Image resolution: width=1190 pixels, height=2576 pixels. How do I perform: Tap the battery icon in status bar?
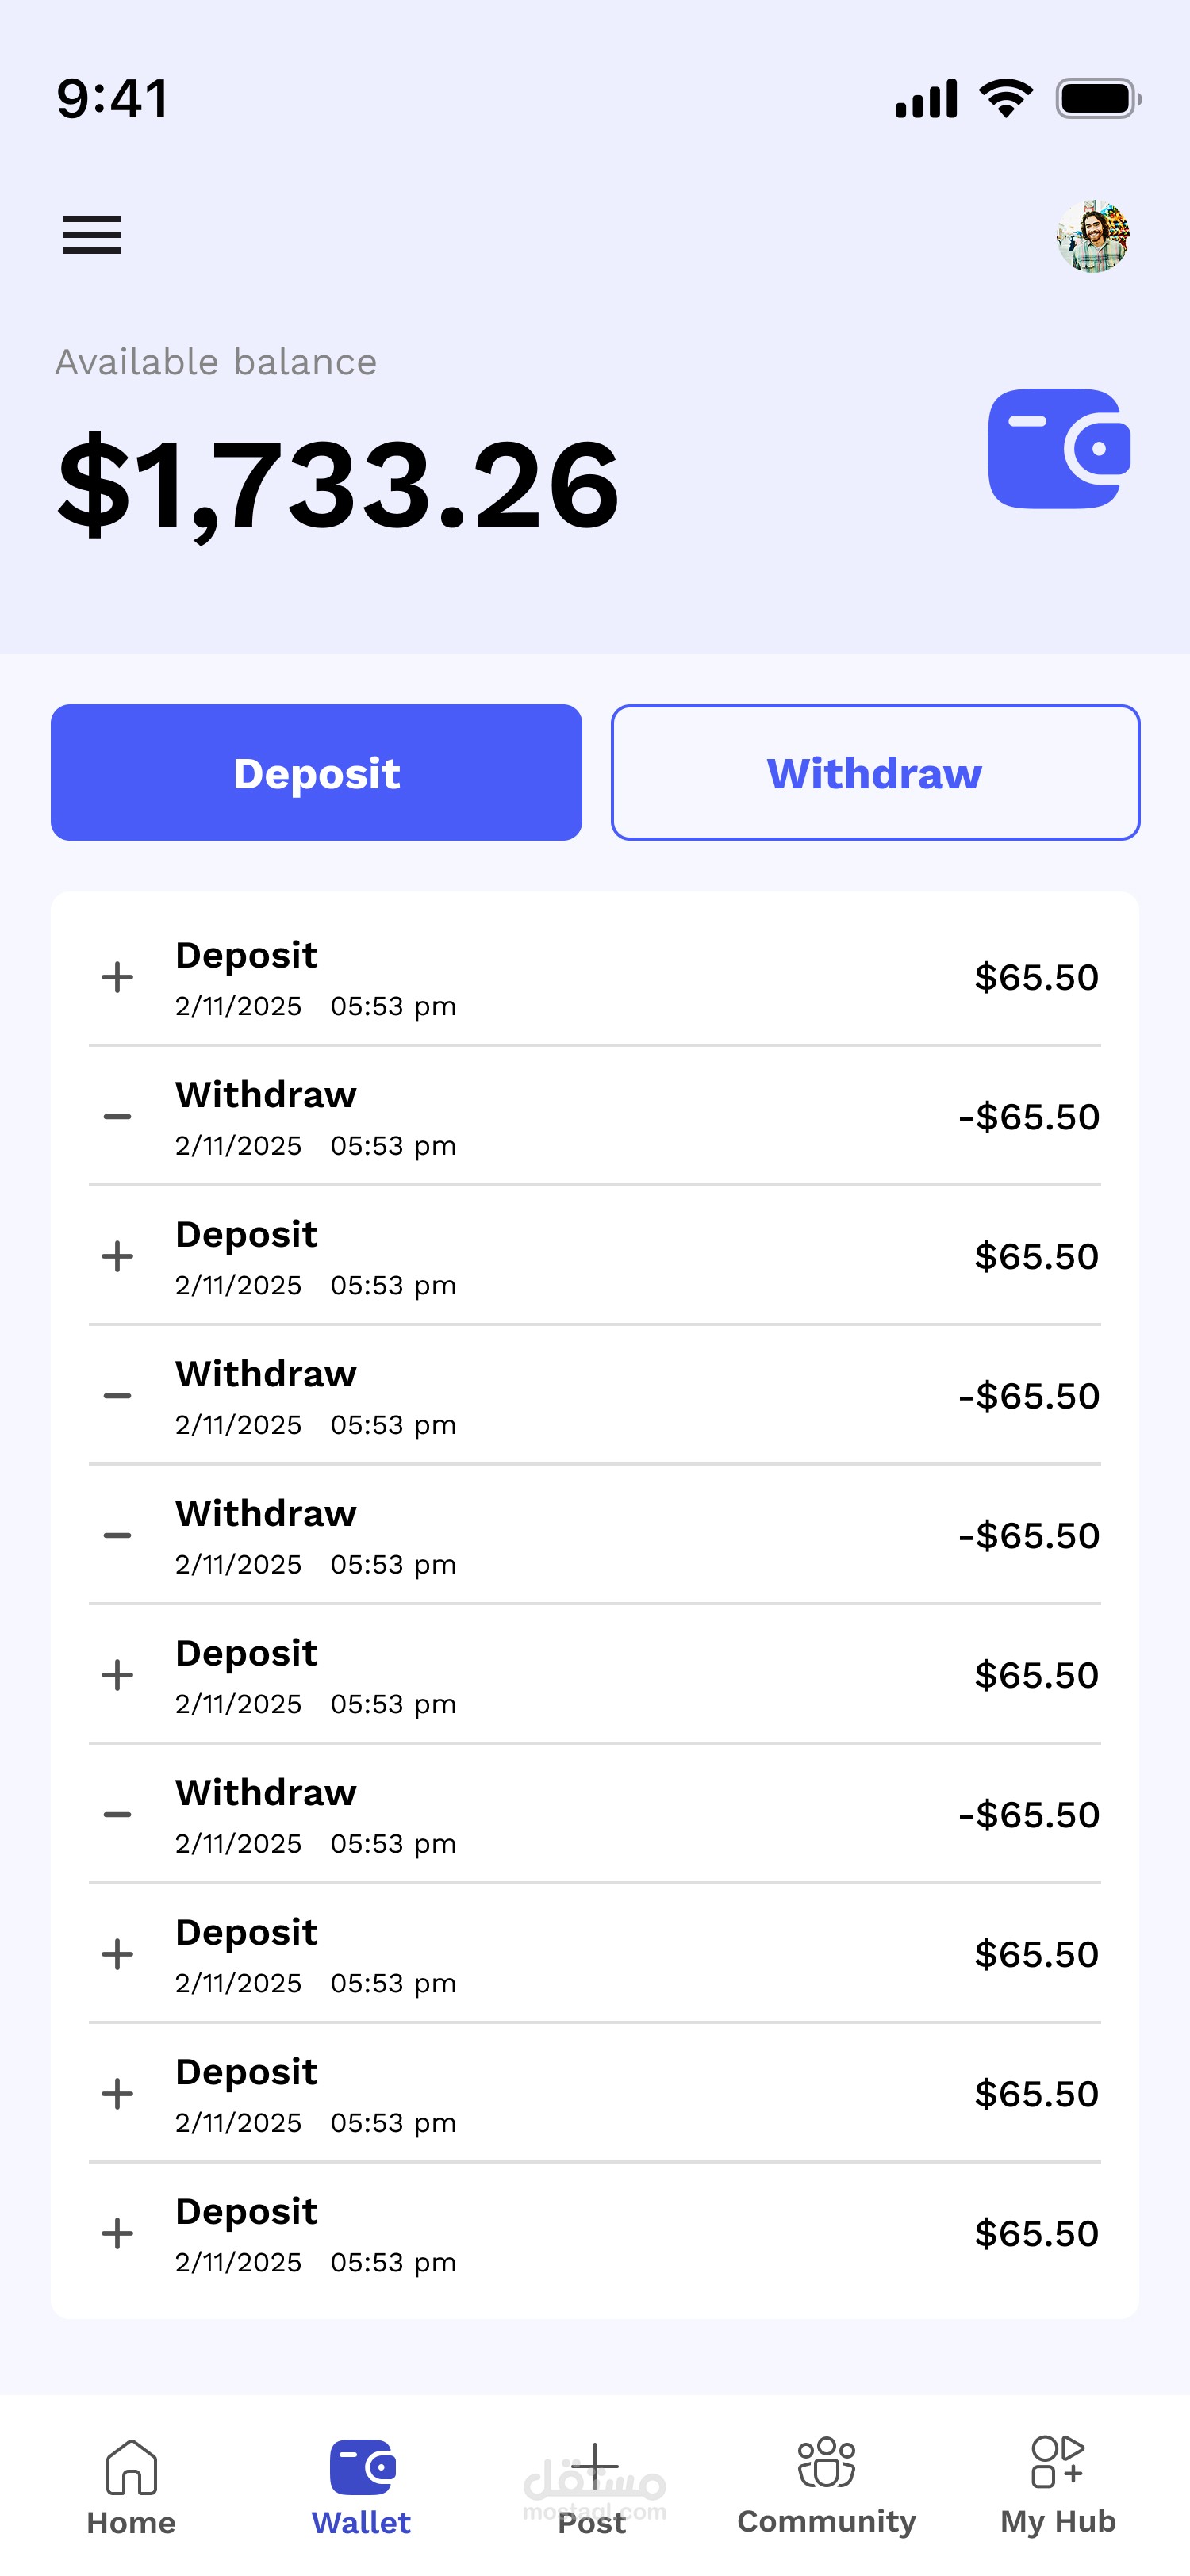(x=1098, y=99)
